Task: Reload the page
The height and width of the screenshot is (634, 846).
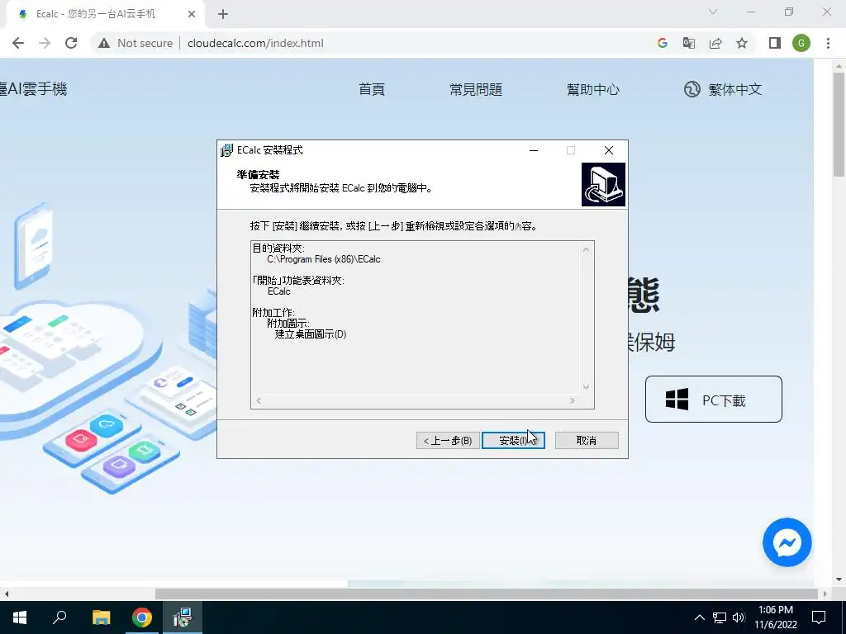Action: [71, 43]
